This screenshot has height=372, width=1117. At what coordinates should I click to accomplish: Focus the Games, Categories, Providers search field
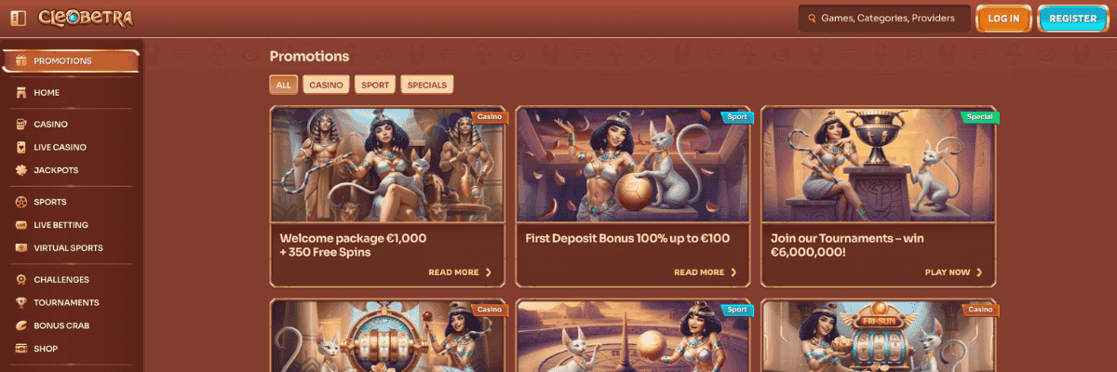882,19
